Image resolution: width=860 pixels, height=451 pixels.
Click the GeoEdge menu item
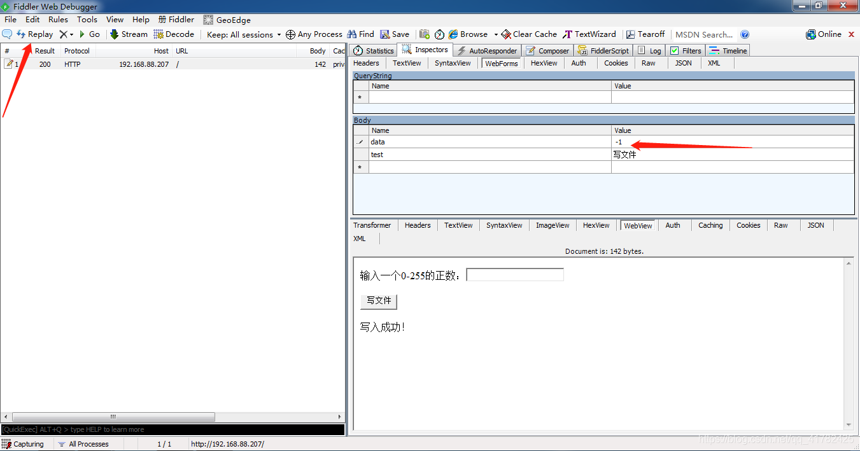[x=227, y=20]
